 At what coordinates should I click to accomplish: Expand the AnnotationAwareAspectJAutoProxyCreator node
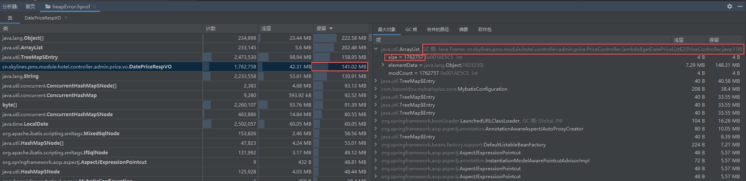tap(376, 129)
